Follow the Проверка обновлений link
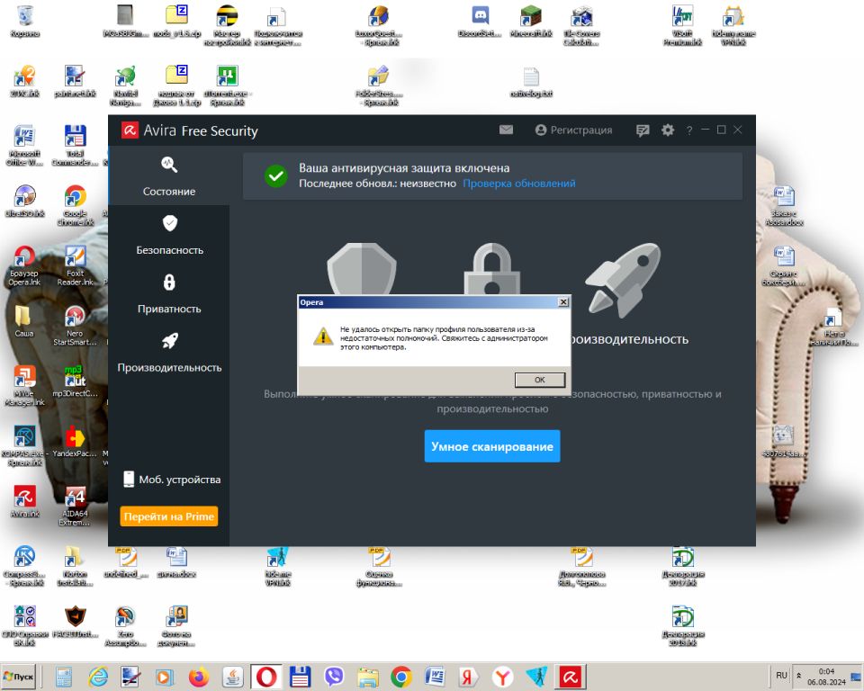The width and height of the screenshot is (864, 691). 519,184
